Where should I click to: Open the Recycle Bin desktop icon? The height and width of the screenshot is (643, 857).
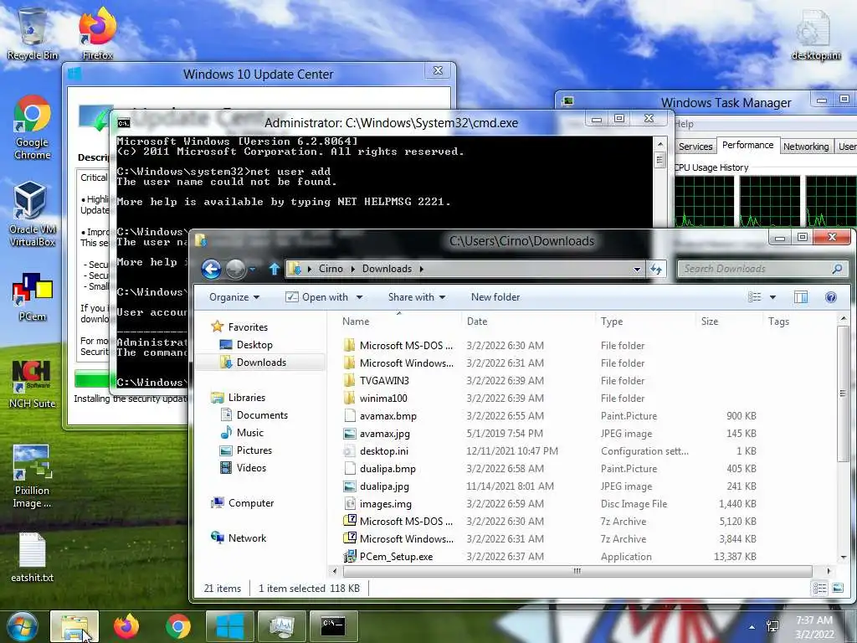click(x=33, y=34)
